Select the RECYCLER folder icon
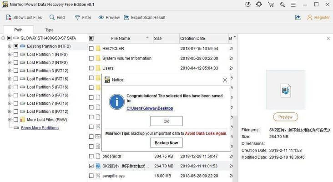This screenshot has height=182, width=333. pyautogui.click(x=98, y=48)
